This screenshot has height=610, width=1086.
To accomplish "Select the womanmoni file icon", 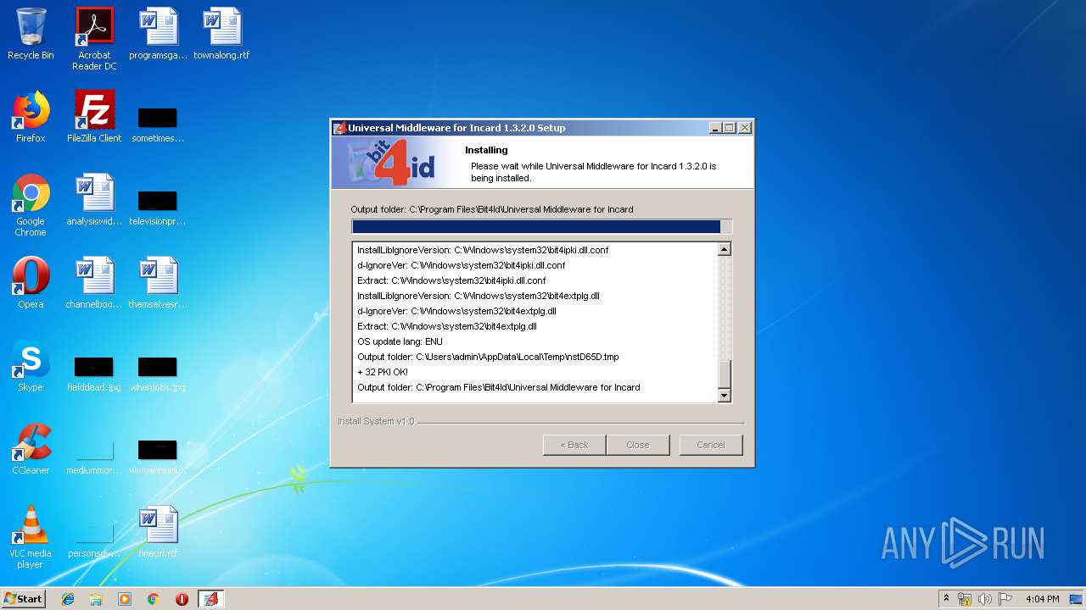I will (x=158, y=457).
